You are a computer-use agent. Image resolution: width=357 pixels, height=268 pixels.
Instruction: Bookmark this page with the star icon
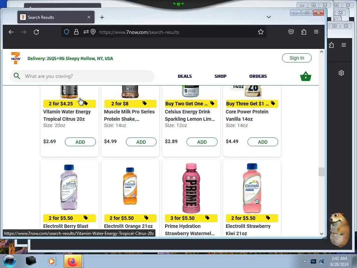pyautogui.click(x=261, y=32)
